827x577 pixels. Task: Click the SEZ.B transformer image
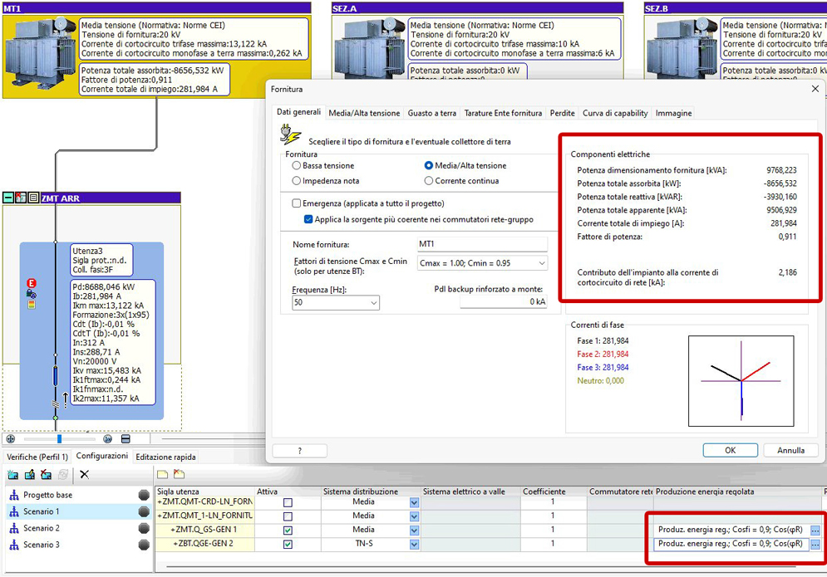(x=682, y=48)
